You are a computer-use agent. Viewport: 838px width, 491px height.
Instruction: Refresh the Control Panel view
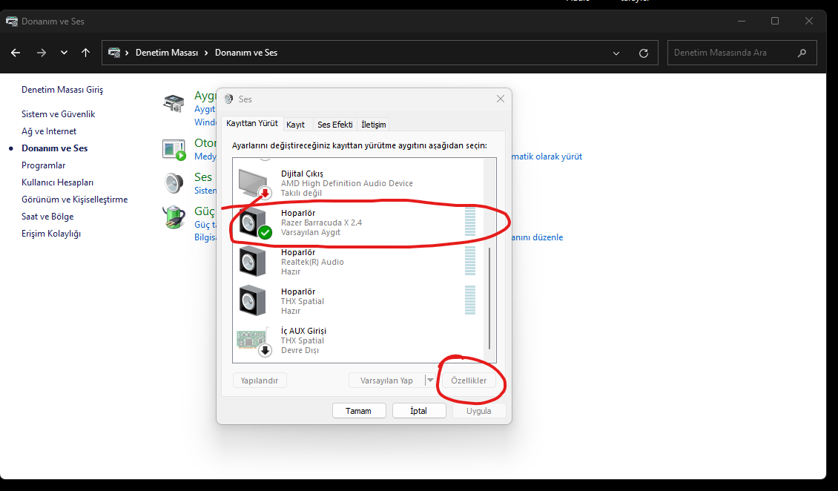(x=644, y=53)
